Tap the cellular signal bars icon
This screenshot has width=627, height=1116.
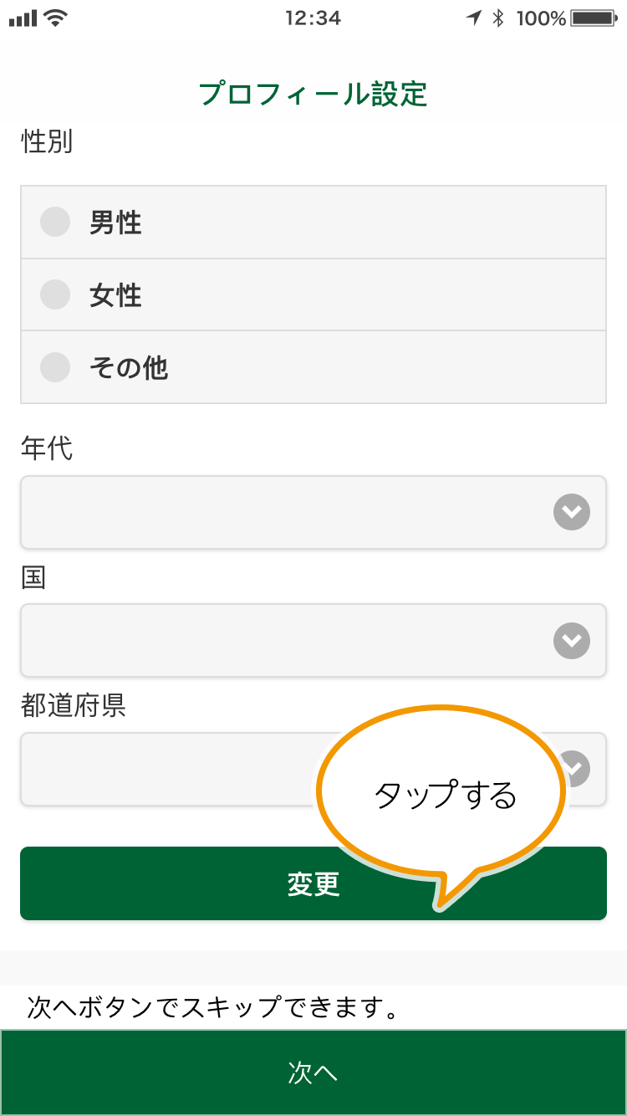pyautogui.click(x=23, y=18)
